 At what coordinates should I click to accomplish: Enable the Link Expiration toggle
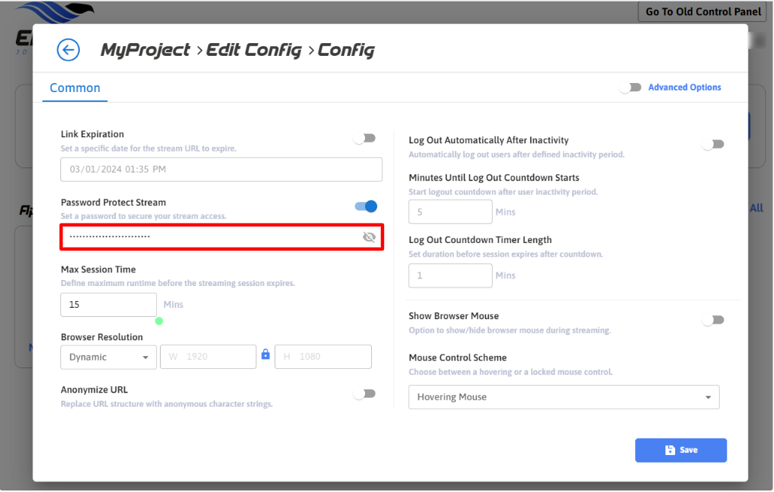pos(365,138)
